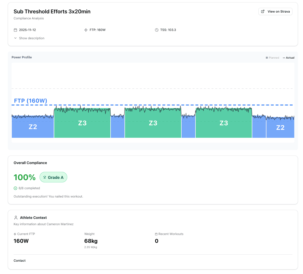The height and width of the screenshot is (274, 303).
Task: Select the middle green Z3 block in the chart
Action: [x=153, y=123]
